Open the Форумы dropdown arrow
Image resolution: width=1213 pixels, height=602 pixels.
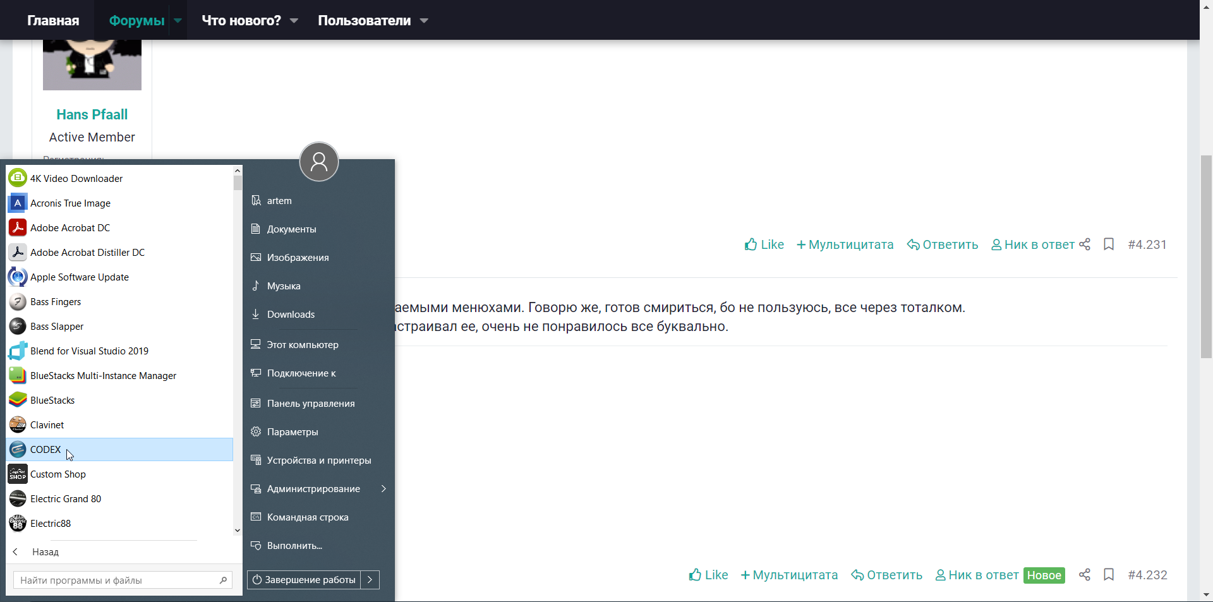178,20
